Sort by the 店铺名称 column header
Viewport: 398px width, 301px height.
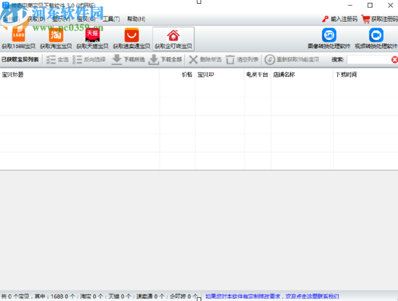coord(302,75)
